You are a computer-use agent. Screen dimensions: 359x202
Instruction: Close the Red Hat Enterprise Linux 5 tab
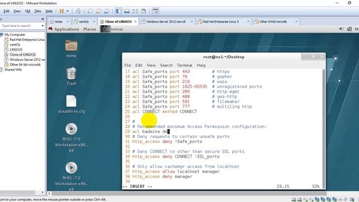click(248, 21)
